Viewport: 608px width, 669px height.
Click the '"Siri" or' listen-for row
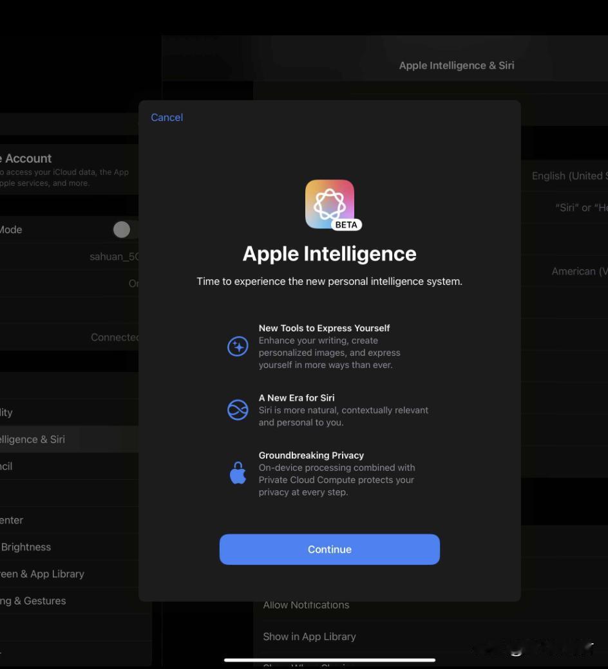[564, 207]
